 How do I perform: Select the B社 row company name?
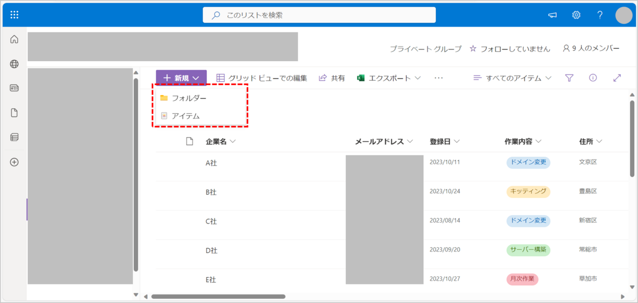click(211, 192)
